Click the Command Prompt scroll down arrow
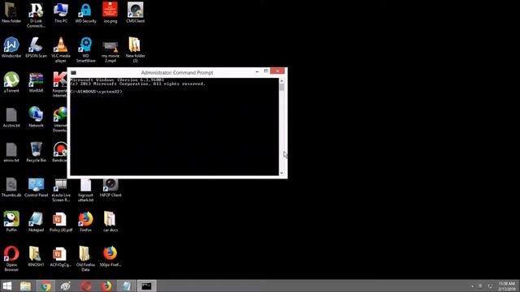This screenshot has height=292, width=520. (282, 173)
